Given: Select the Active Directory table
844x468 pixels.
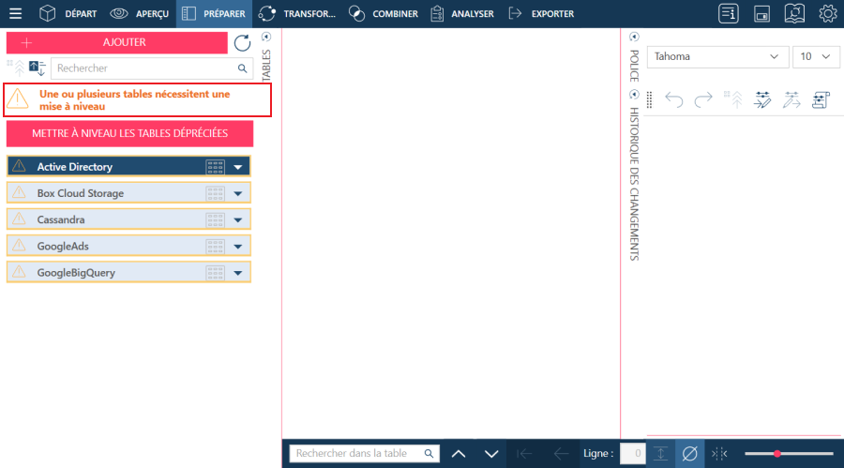Looking at the screenshot, I should [x=128, y=166].
